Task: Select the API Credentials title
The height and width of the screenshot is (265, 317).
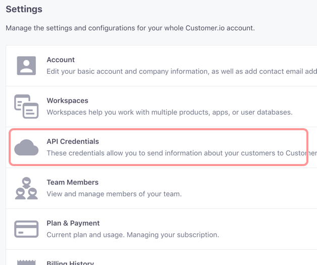Action: [x=73, y=142]
